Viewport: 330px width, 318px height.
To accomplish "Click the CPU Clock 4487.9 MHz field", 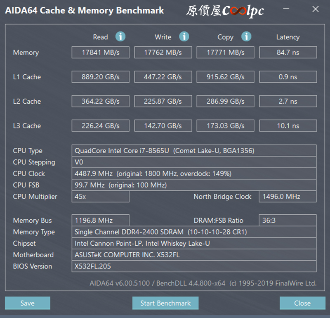I will (x=194, y=173).
